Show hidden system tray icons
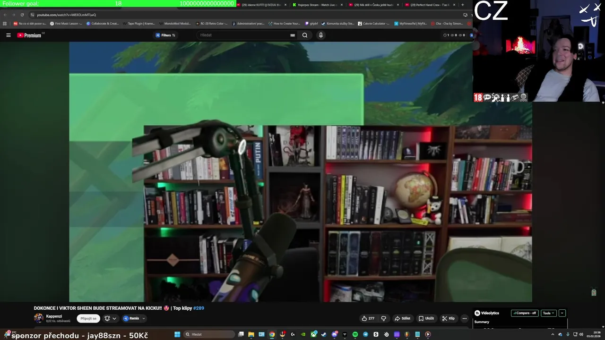This screenshot has height=340, width=605. [553, 334]
